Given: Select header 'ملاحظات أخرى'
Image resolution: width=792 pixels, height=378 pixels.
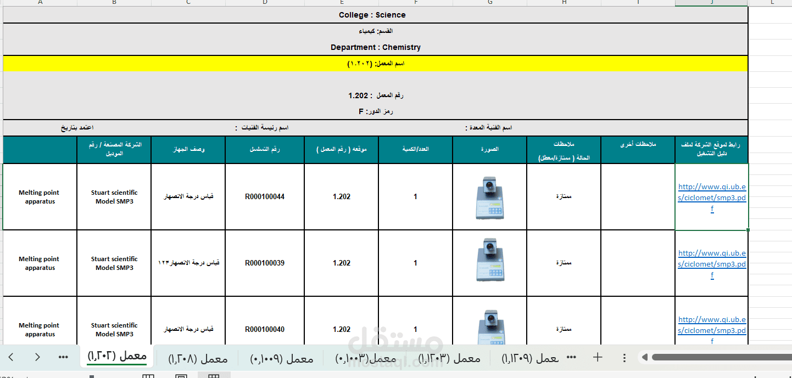Looking at the screenshot, I should [638, 149].
